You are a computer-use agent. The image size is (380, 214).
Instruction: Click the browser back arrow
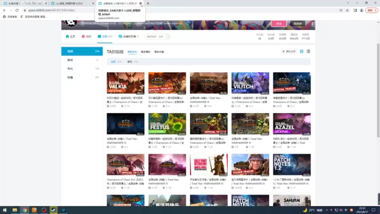coord(4,10)
